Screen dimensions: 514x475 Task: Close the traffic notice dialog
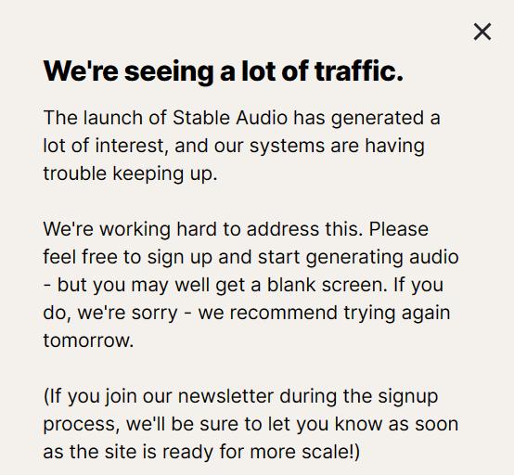click(482, 32)
